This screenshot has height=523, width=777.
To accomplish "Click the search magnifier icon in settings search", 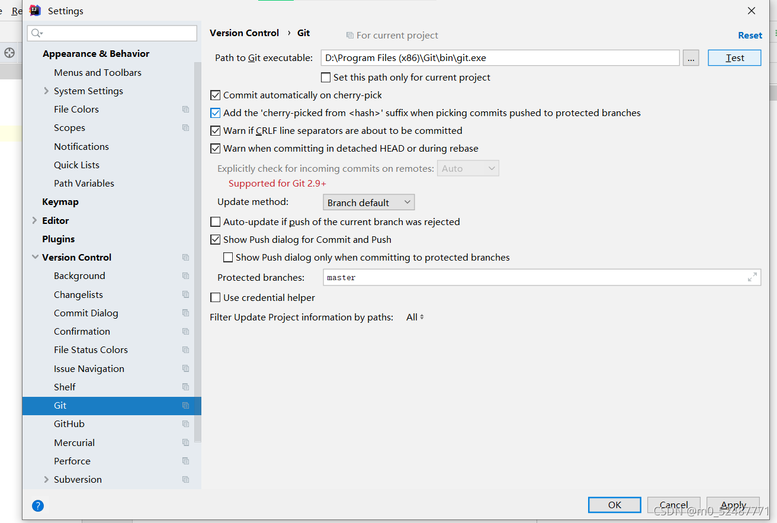I will [37, 33].
